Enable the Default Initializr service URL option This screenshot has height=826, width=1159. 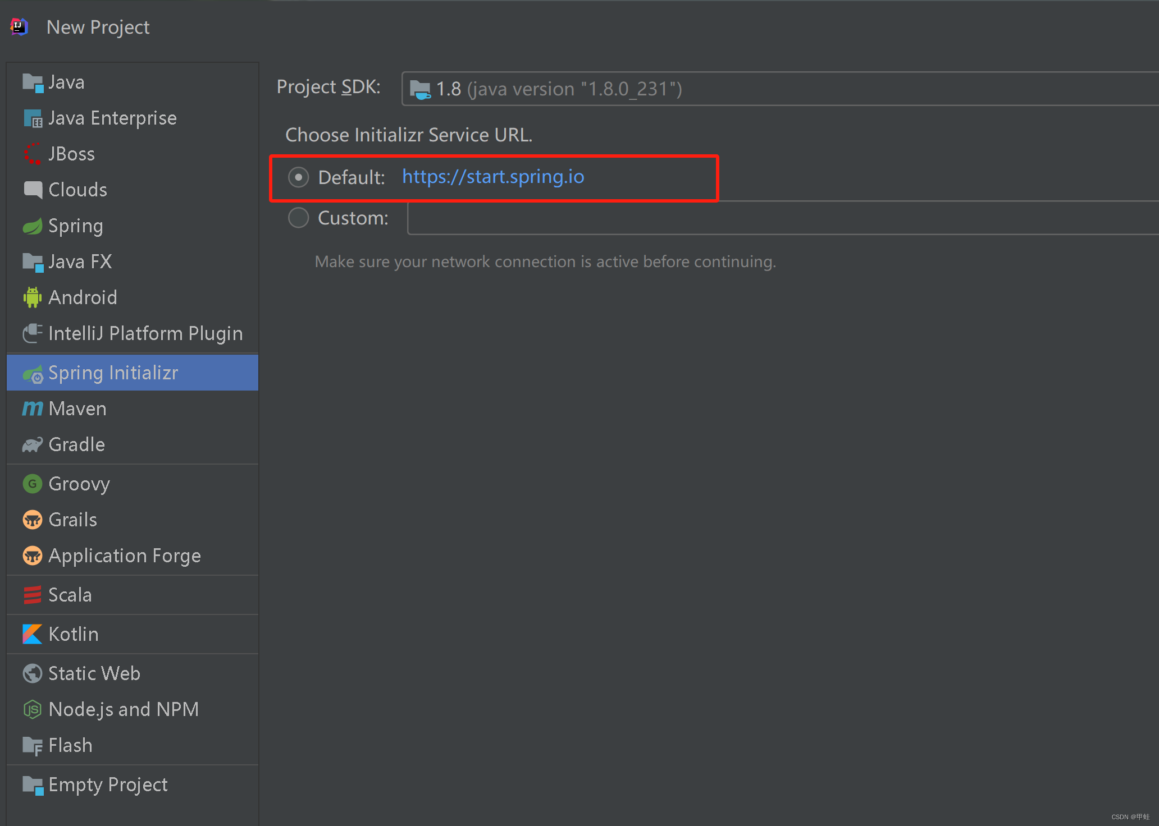pyautogui.click(x=298, y=177)
